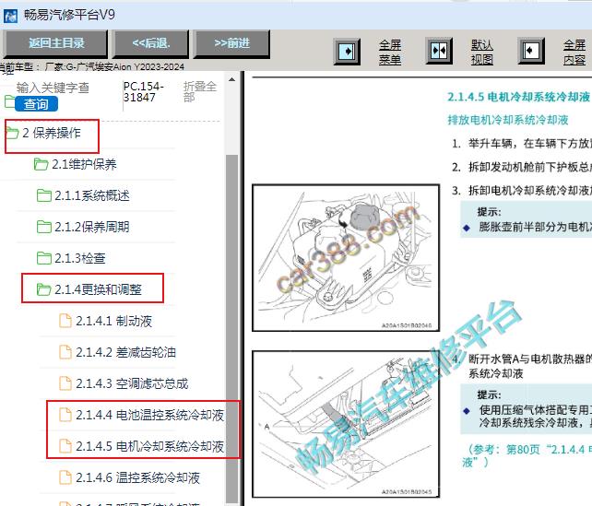Open 默认视图 text link

tap(482, 52)
